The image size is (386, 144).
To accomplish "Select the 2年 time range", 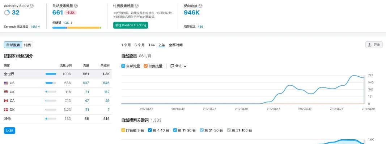I will [162, 45].
